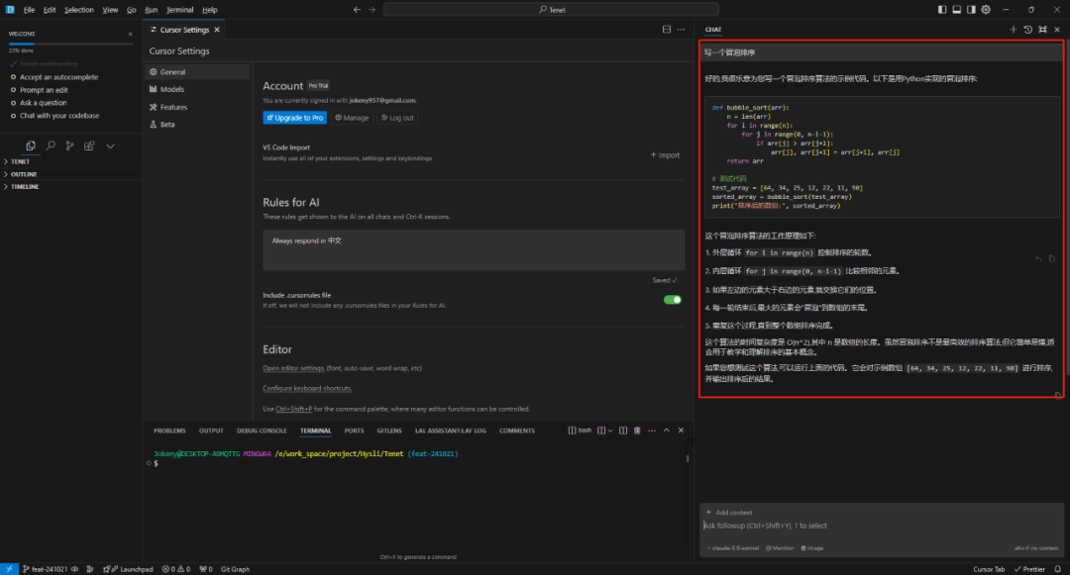1070x575 pixels.
Task: Open the Extensions view icon
Action: (x=89, y=145)
